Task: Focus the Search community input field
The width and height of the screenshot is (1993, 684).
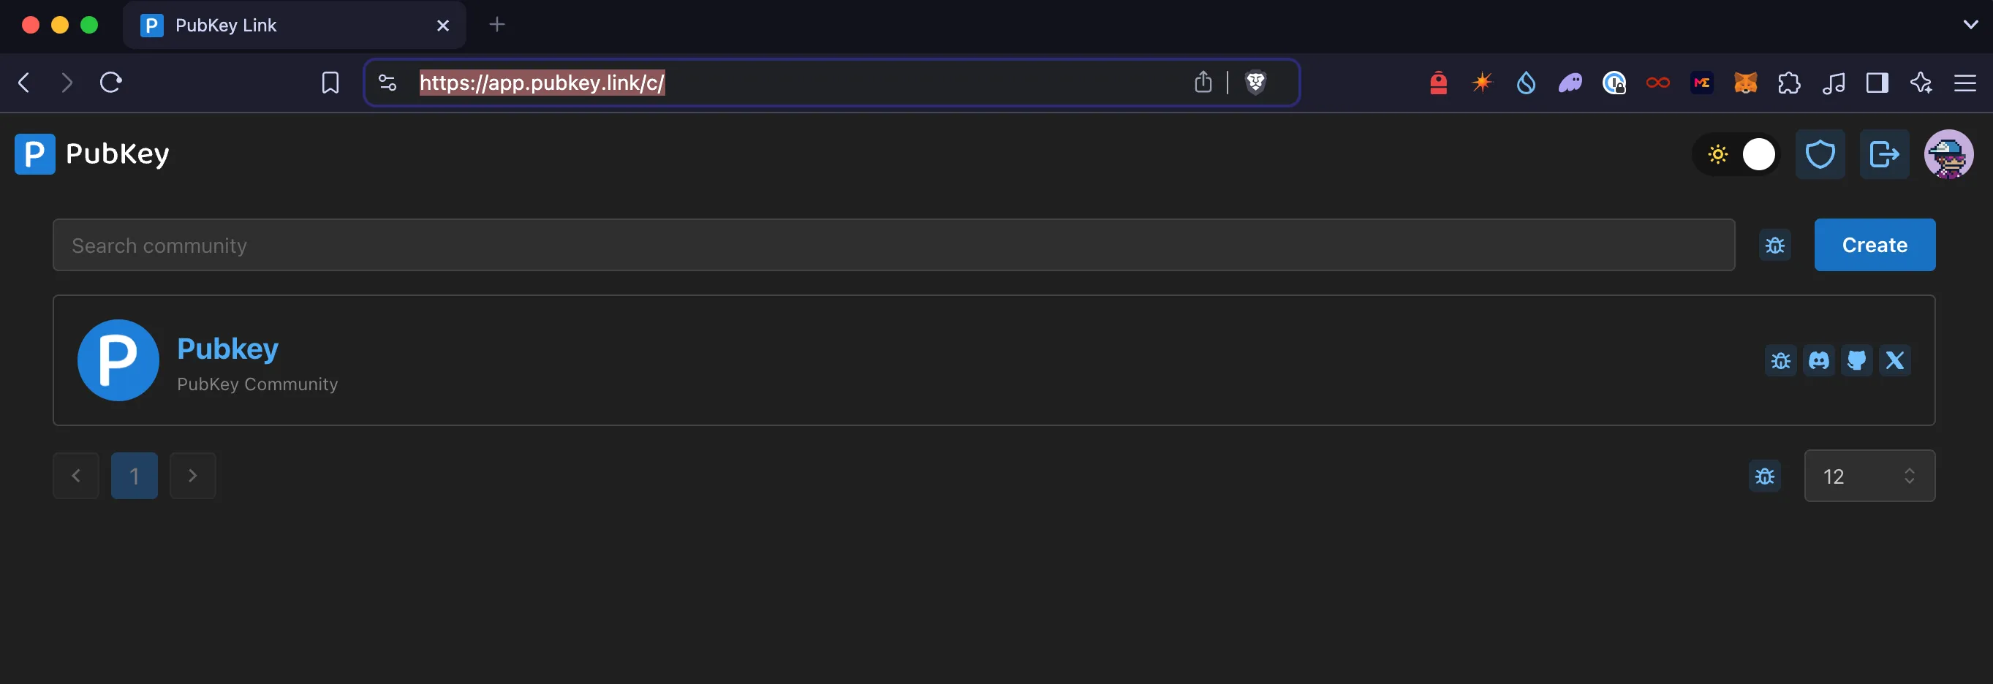Action: (893, 246)
